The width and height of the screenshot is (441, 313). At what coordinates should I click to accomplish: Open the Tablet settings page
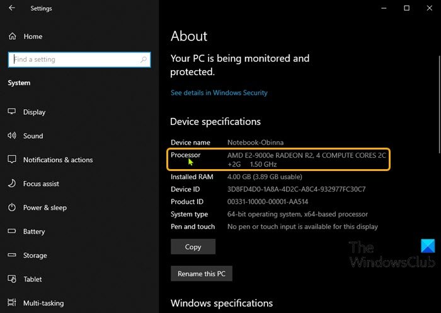[x=33, y=280]
